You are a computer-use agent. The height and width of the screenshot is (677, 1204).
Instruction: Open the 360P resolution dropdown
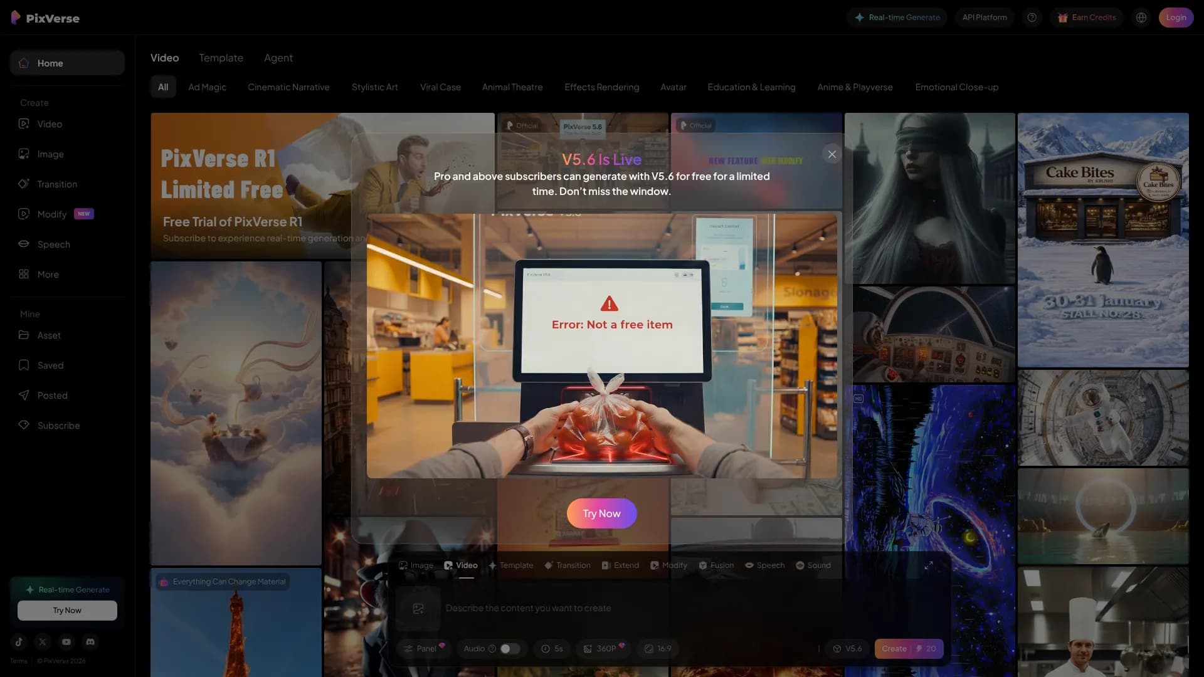(603, 649)
